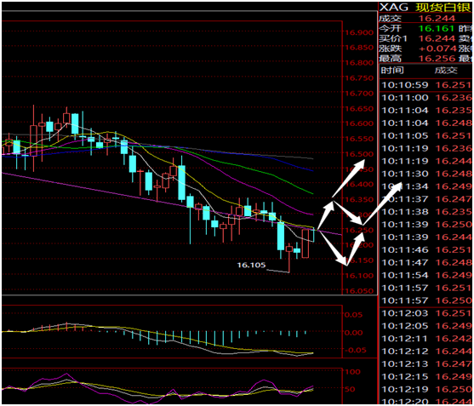Image resolution: width=474 pixels, height=406 pixels.
Task: Click the 16.900 price axis label
Action: [359, 32]
